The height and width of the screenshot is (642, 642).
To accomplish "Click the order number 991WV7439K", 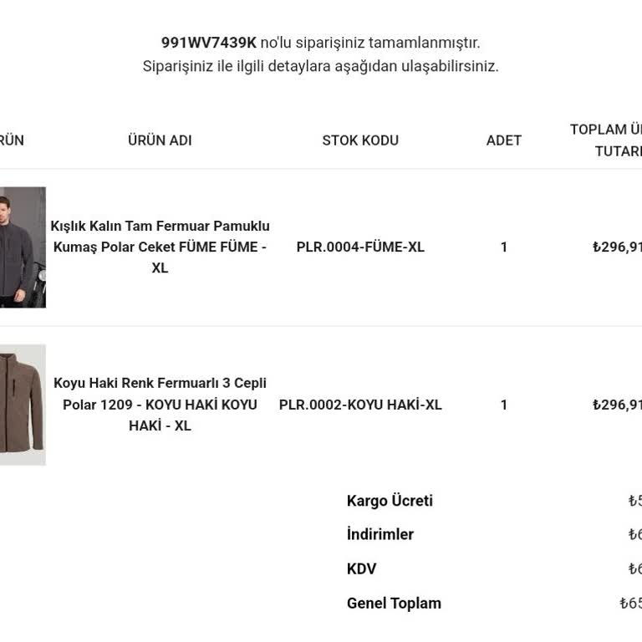I will point(208,43).
